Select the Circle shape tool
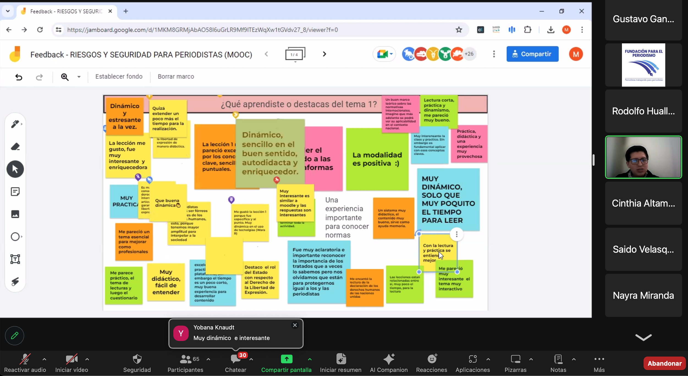The image size is (688, 376). click(15, 237)
